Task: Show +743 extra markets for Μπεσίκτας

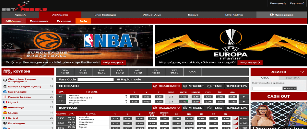Action: [244, 123]
